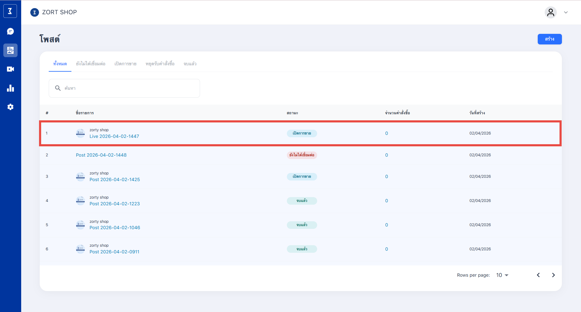Viewport: 581px width, 312px height.
Task: Open the bar chart reports icon
Action: (10, 88)
